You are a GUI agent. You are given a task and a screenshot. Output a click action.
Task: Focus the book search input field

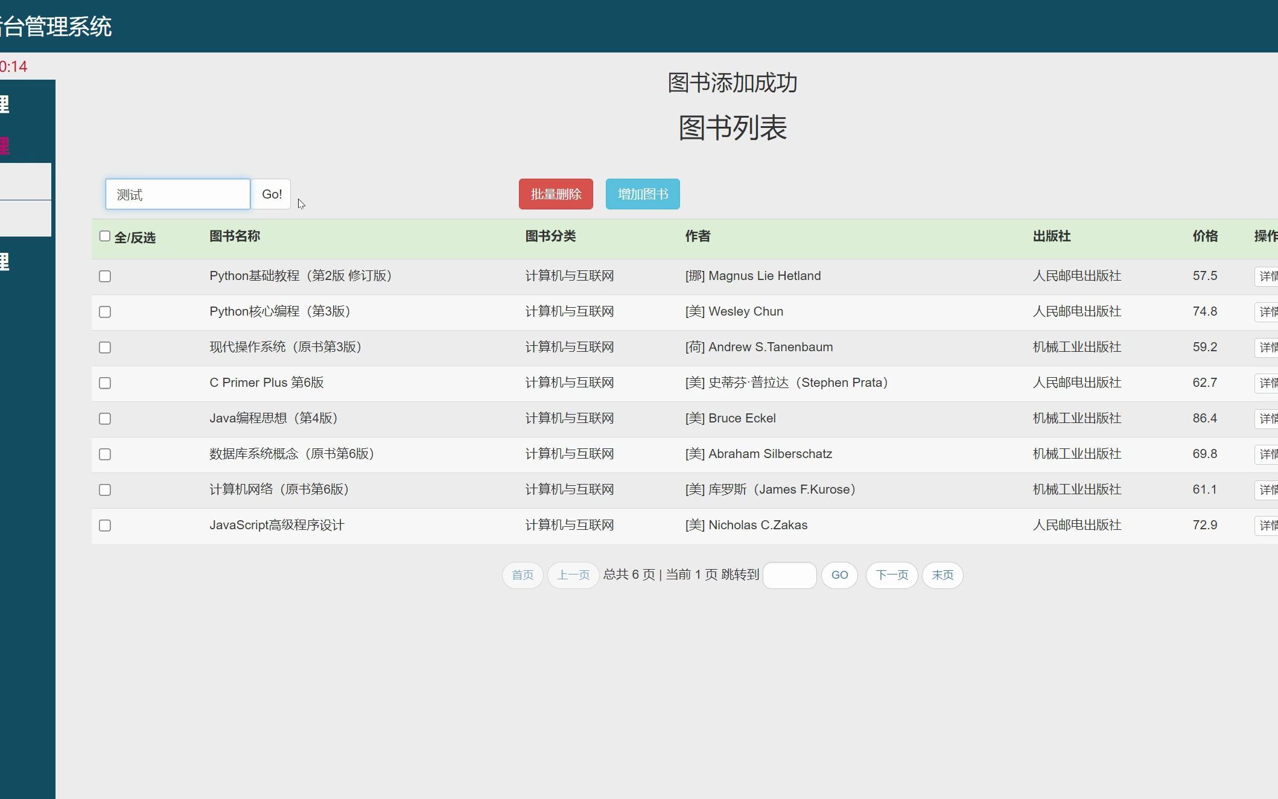click(178, 194)
